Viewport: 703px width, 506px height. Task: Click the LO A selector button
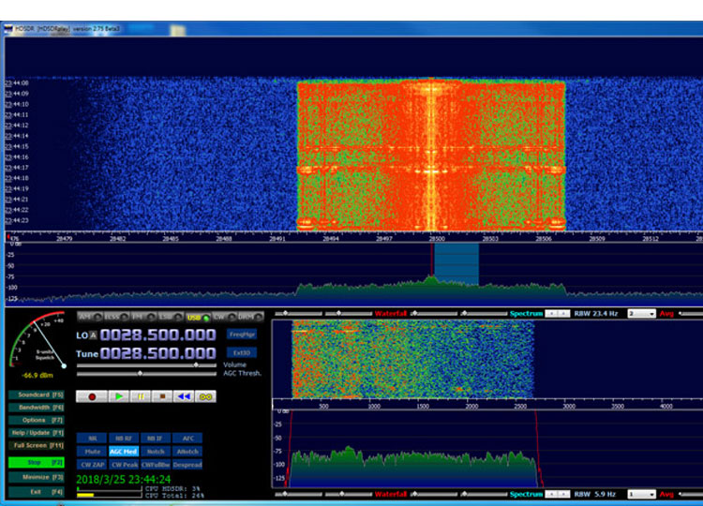(x=93, y=335)
